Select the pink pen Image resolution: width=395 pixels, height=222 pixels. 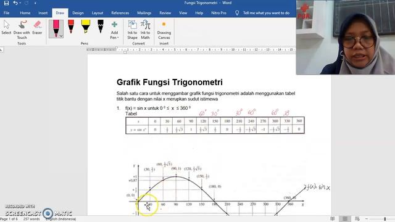click(56, 27)
